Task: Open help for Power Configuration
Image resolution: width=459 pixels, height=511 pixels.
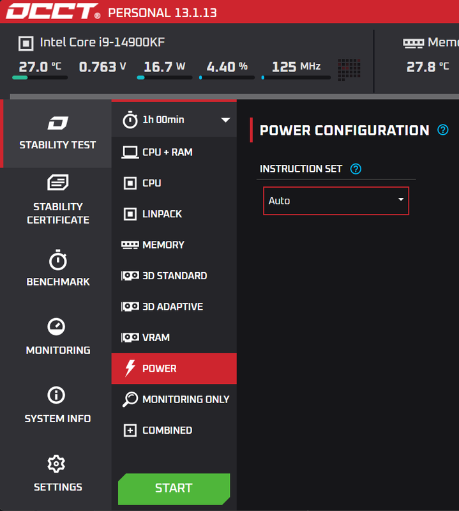Action: (x=443, y=130)
